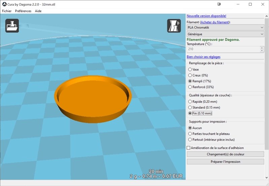Choose Renforcé (33%) filling
This screenshot has height=186, width=269.
(190, 87)
